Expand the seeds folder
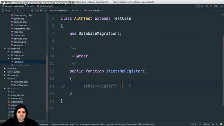The width and height of the screenshot is (224, 126). pos(8,58)
